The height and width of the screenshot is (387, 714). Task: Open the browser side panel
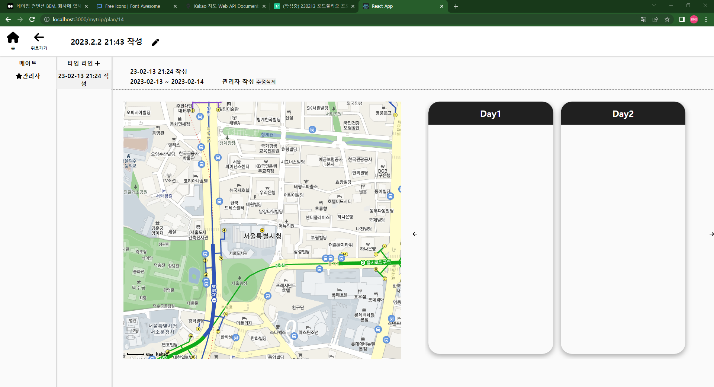coord(682,19)
